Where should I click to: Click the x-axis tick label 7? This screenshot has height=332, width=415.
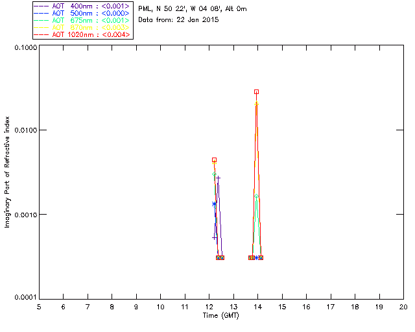[x=88, y=307]
